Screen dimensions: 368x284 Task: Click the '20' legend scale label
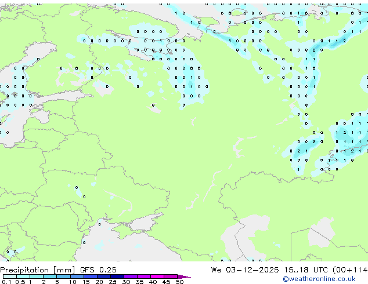(x=99, y=282)
